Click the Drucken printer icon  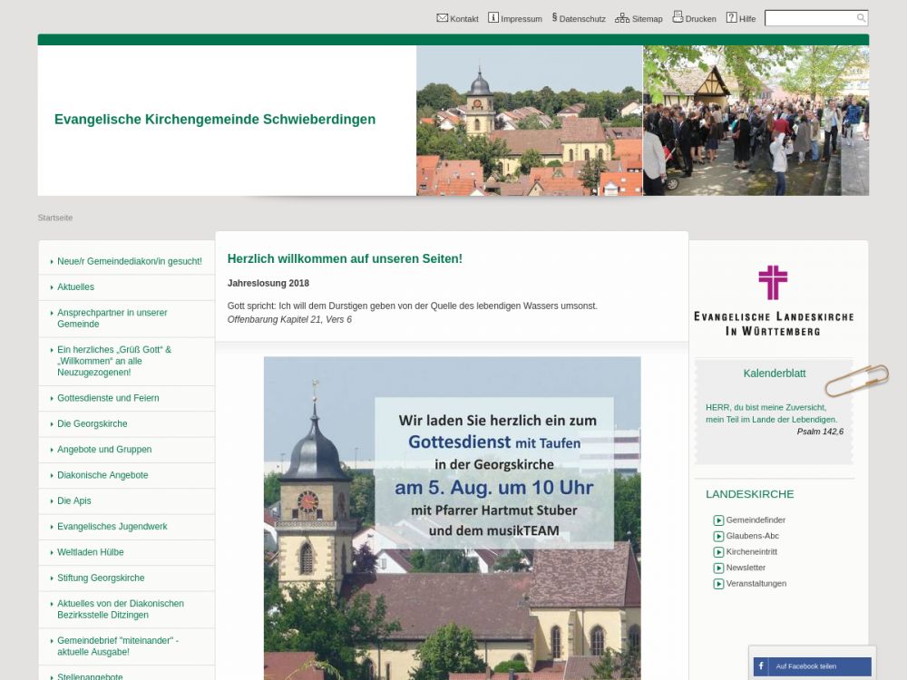[678, 18]
